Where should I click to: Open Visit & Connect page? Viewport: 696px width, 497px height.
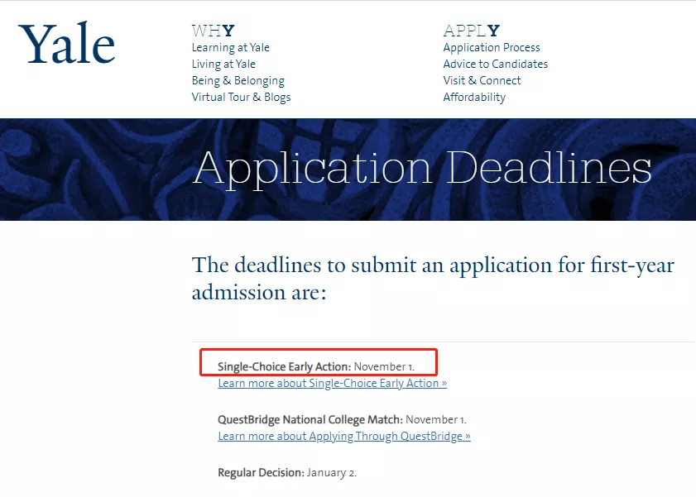pyautogui.click(x=482, y=81)
